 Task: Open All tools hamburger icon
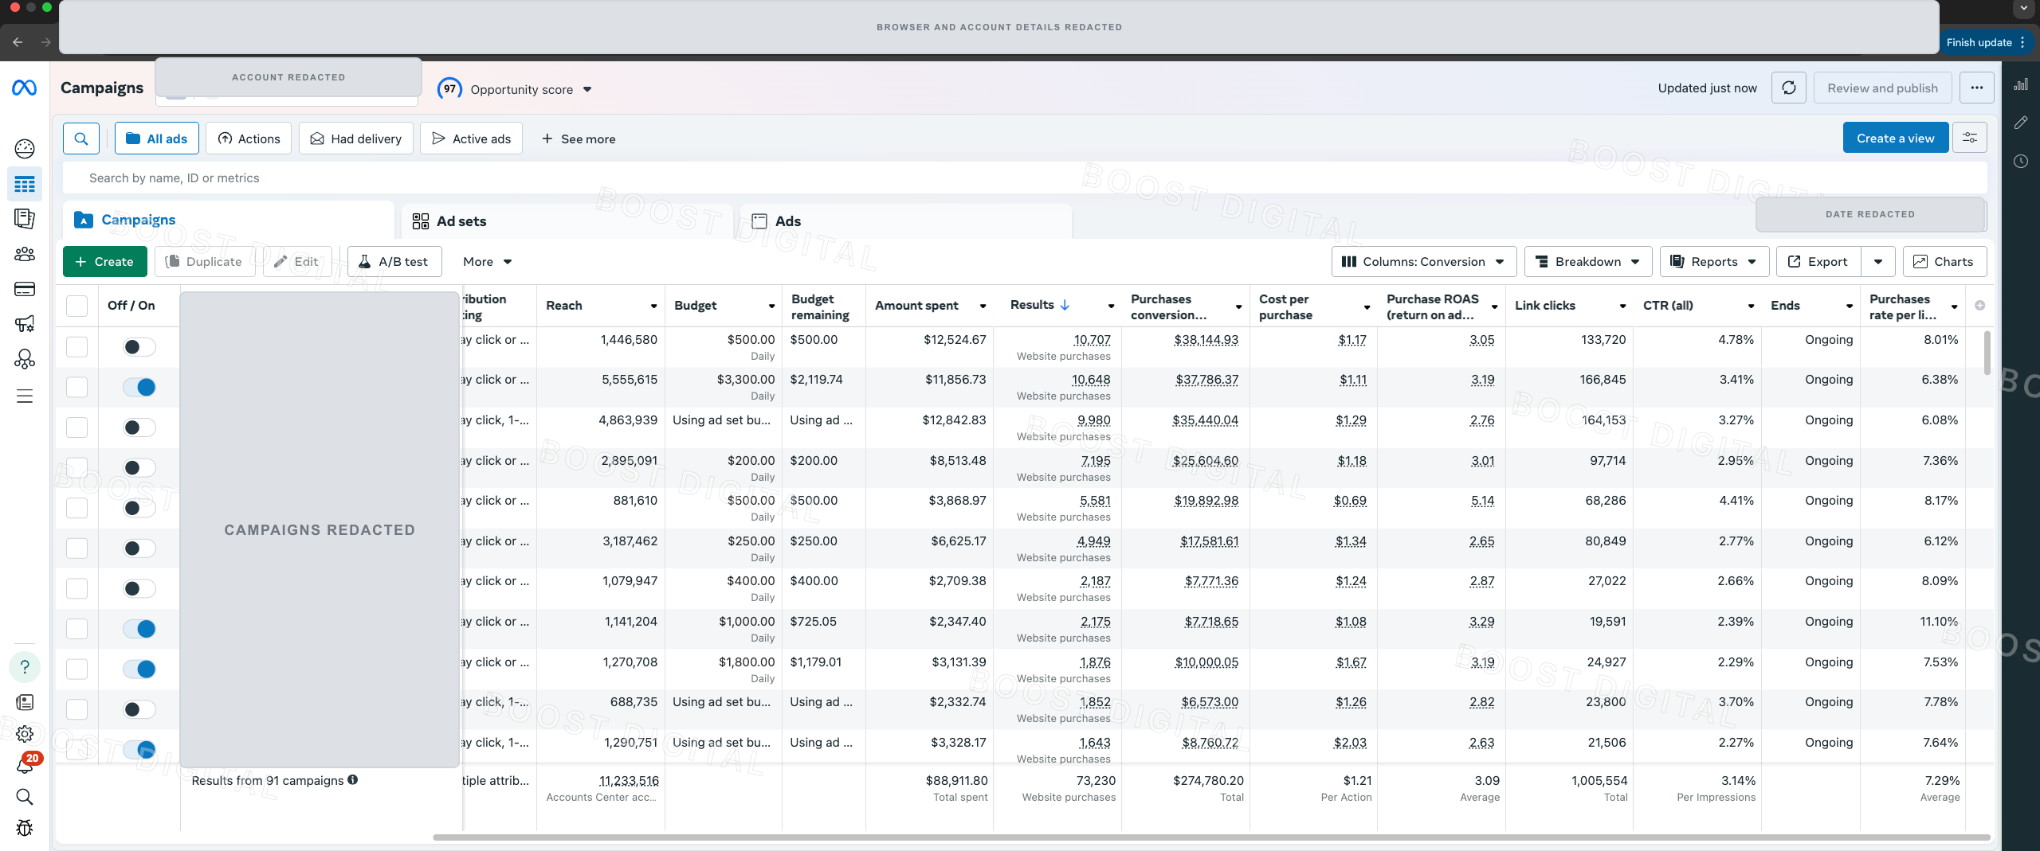pyautogui.click(x=25, y=396)
